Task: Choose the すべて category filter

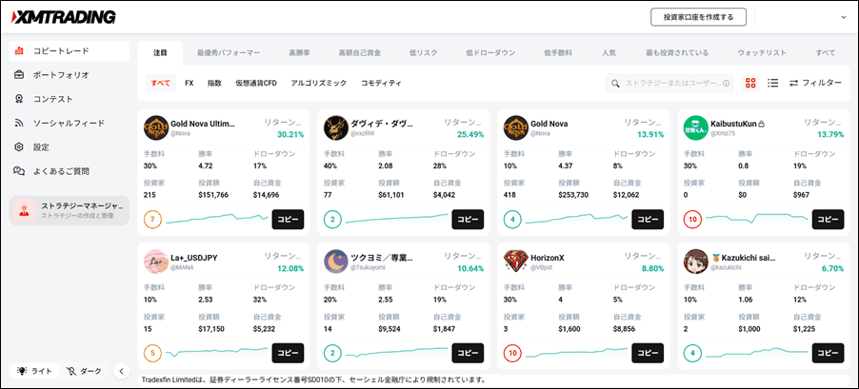Action: [x=161, y=83]
